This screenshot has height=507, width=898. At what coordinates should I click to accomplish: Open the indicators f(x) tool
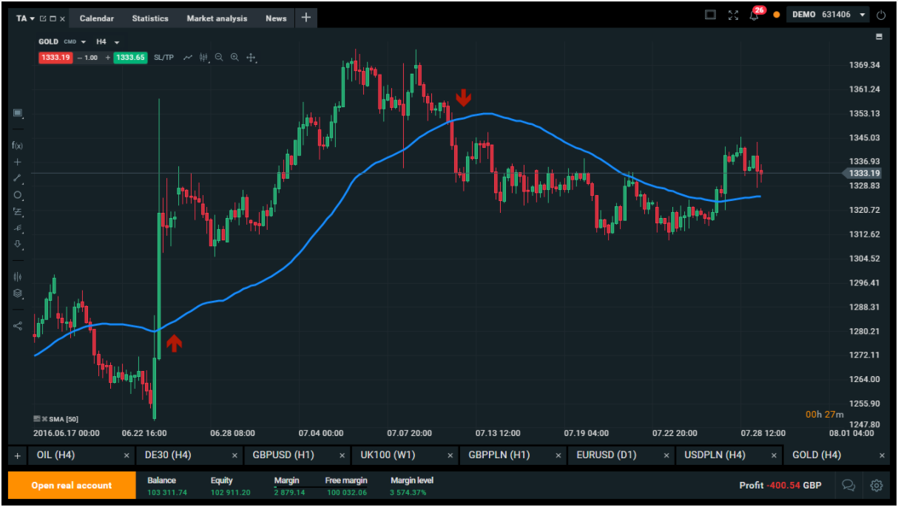point(18,146)
